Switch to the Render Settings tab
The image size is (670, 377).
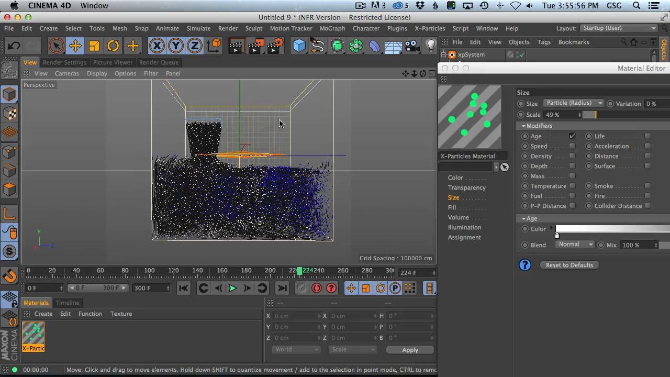(64, 62)
